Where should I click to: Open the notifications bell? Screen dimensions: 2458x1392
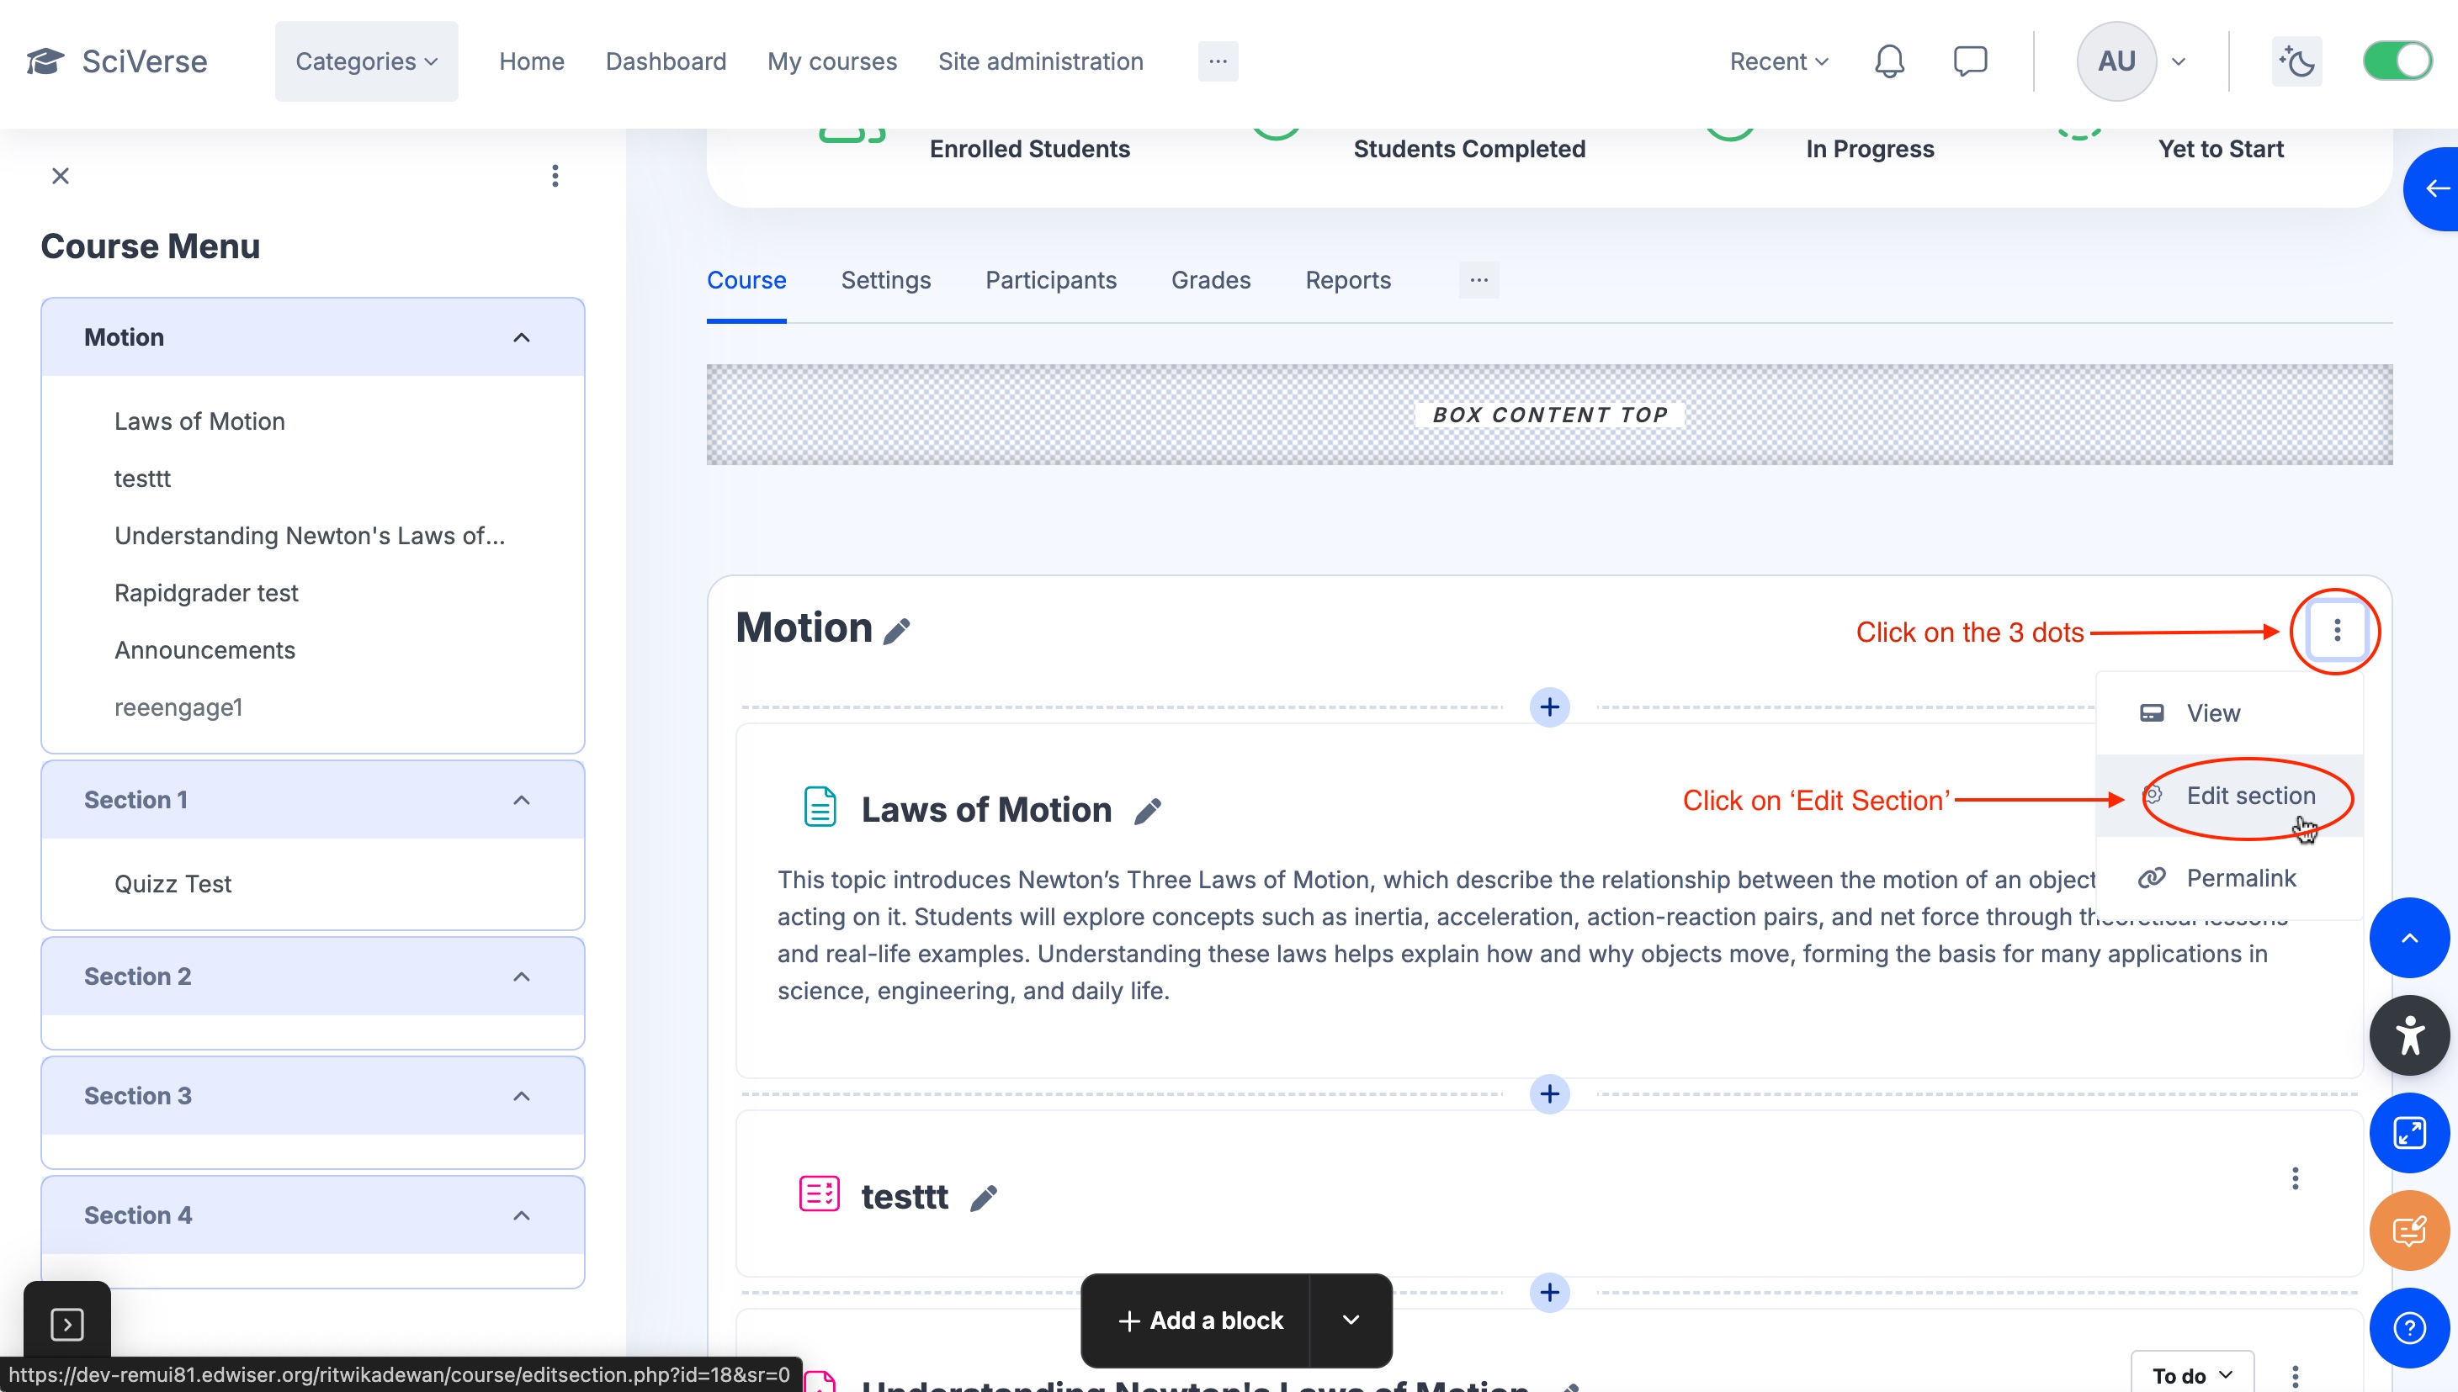(x=1888, y=61)
